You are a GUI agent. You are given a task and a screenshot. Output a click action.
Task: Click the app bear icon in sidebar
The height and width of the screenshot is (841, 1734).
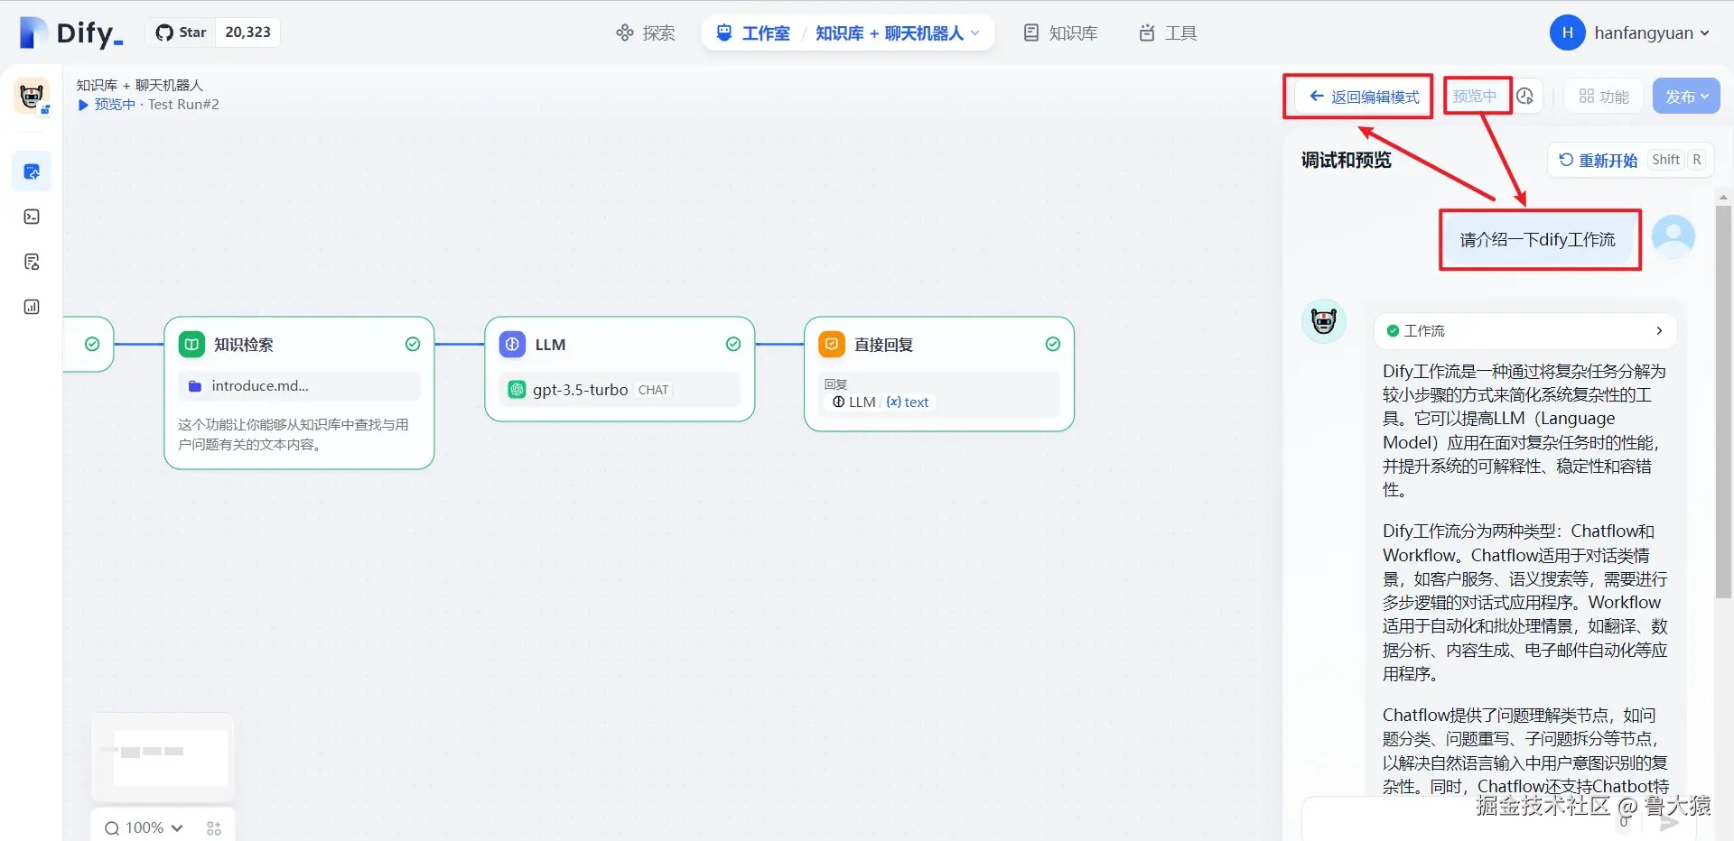(32, 95)
